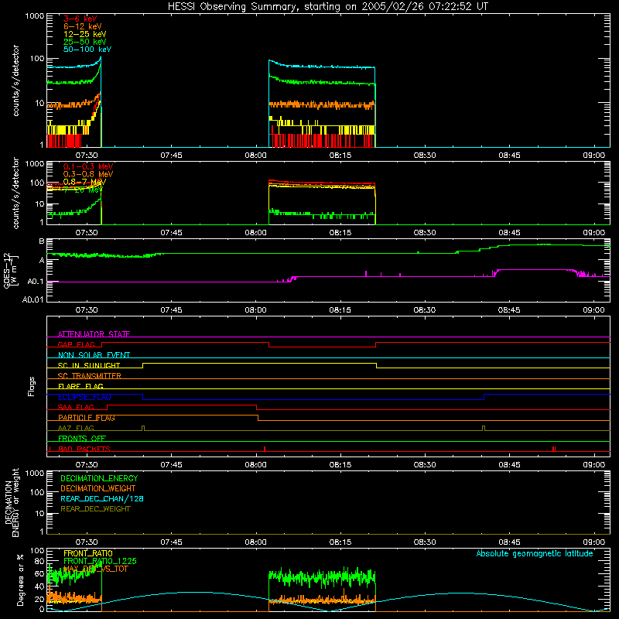The width and height of the screenshot is (619, 619).
Task: Click the GAP_FLAG label
Action: click(x=76, y=344)
